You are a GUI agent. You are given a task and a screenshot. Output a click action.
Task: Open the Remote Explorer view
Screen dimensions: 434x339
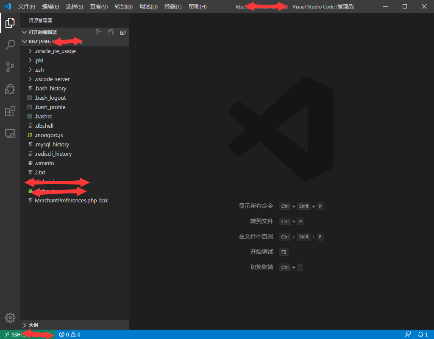point(10,133)
